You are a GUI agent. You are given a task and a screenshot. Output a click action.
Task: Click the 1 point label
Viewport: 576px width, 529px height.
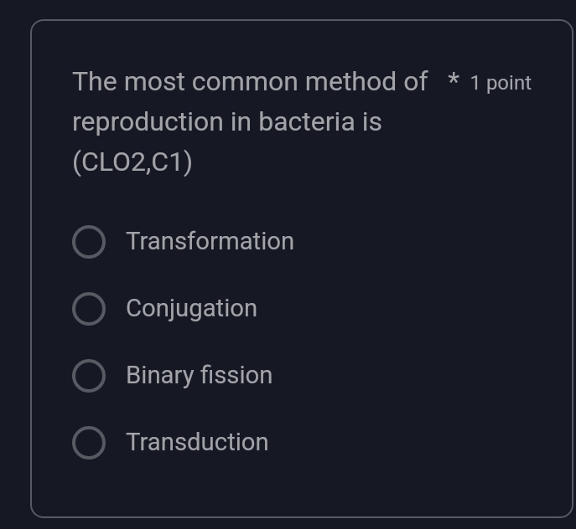pos(501,83)
